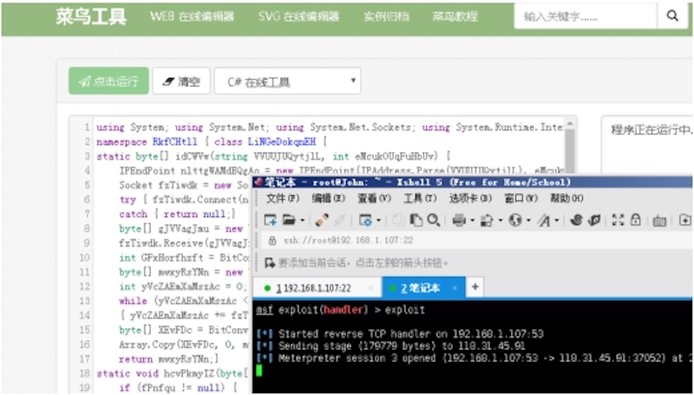
Task: Click the Copy icon in Xshell toolbar
Action: 398,221
